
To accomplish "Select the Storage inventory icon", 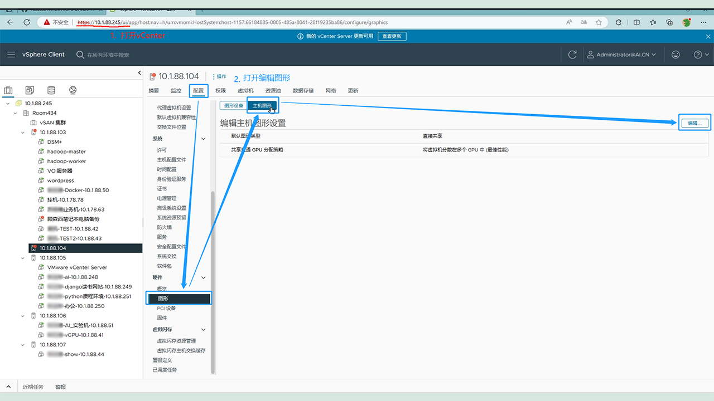I will (x=51, y=90).
